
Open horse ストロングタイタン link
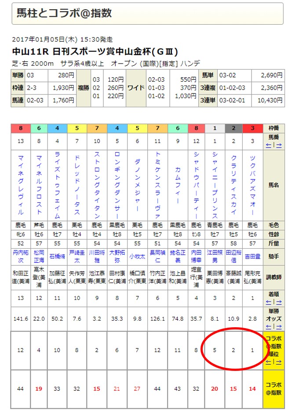tap(97, 185)
